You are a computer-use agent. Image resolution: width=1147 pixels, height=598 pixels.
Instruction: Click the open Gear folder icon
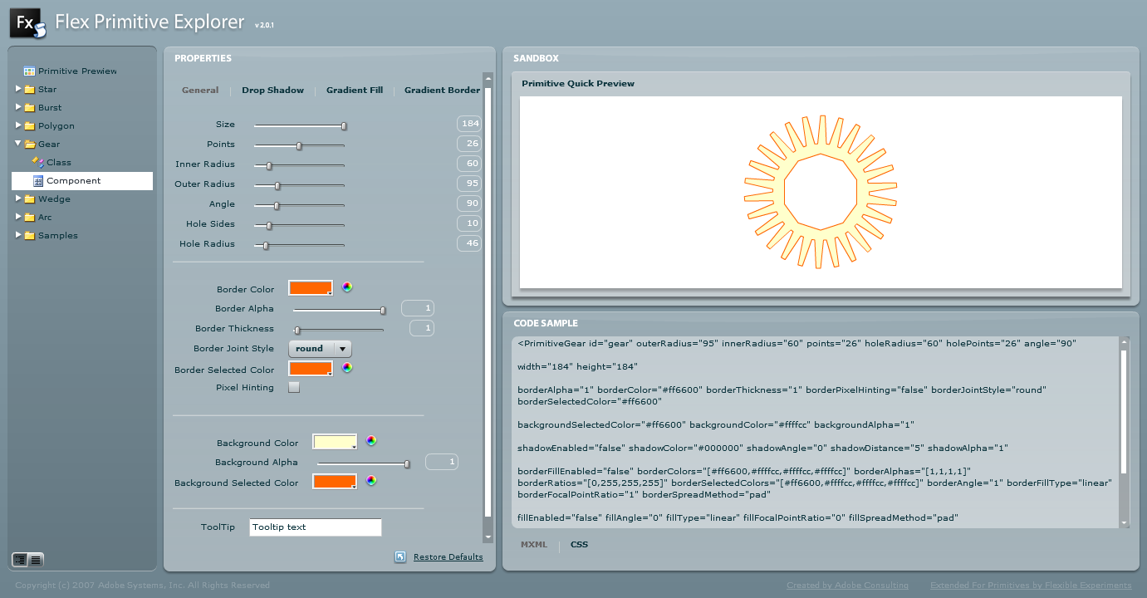[x=30, y=145]
